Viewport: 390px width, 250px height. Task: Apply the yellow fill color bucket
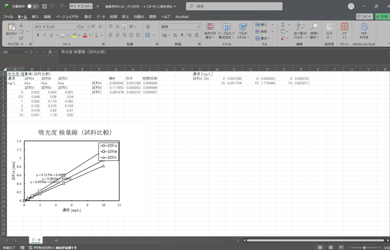coord(74,35)
